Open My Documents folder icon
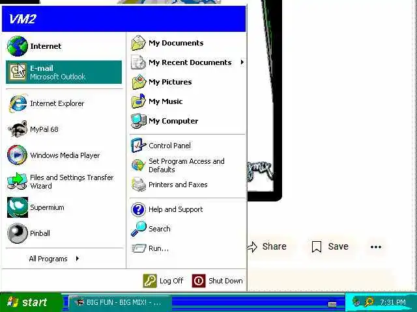 [x=139, y=43]
